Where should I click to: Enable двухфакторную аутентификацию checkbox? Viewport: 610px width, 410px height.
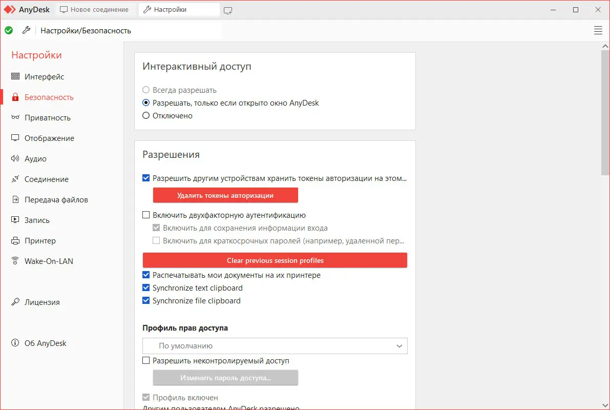(146, 215)
